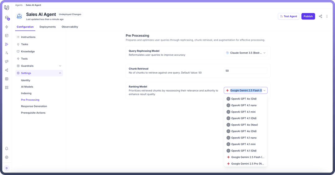
Task: Open the user avatar labeled D
Action: [7, 168]
